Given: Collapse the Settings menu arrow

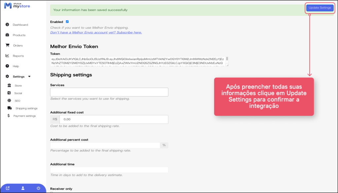Looking at the screenshot, I should [29, 77].
